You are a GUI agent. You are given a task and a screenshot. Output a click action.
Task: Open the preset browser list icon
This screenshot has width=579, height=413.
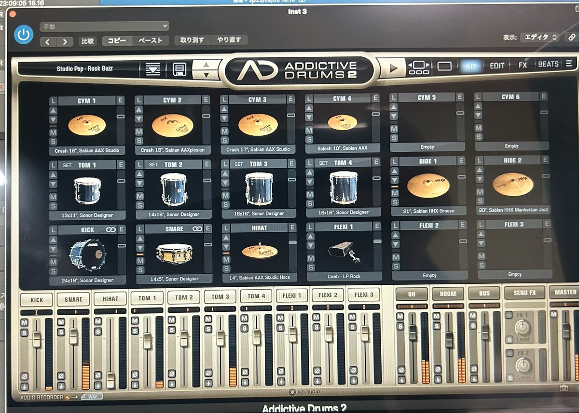coord(152,69)
